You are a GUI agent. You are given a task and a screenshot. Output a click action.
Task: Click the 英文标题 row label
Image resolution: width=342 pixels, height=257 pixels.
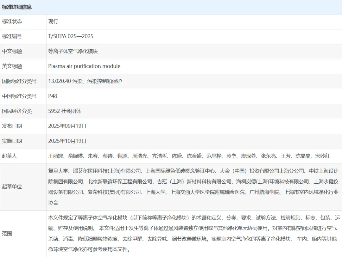coord(12,66)
